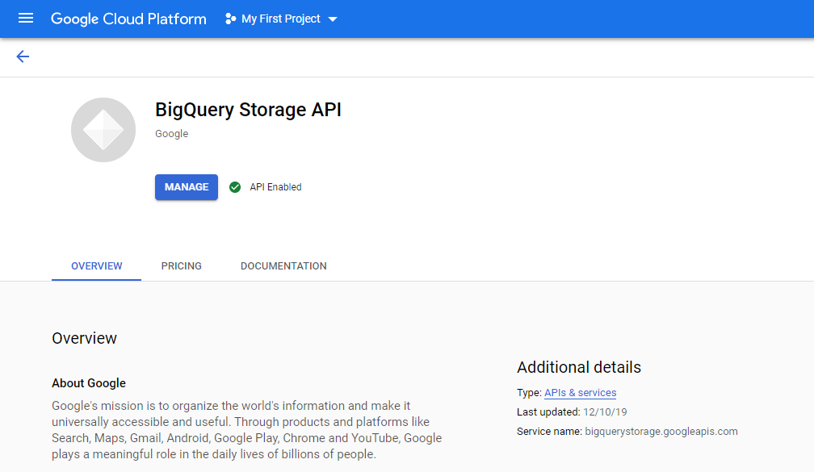Click the API Enabled status text
The width and height of the screenshot is (814, 472).
pyautogui.click(x=275, y=187)
